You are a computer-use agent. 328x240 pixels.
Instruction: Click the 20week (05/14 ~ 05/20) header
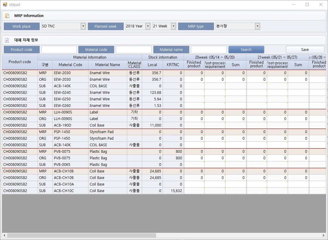(x=215, y=57)
